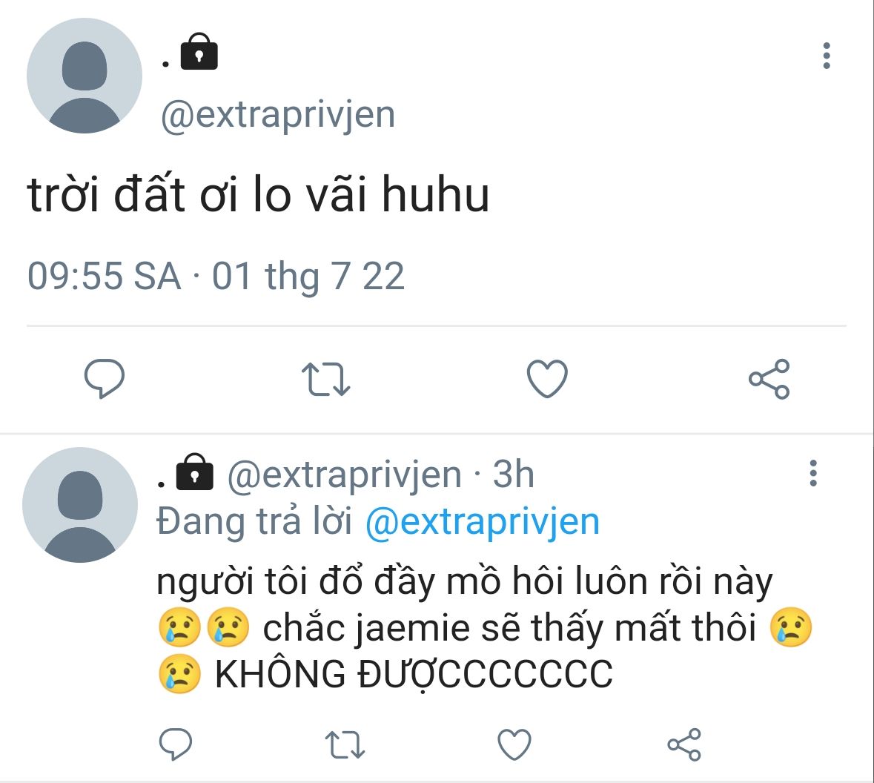Click the lock icon beside the main display name

click(x=199, y=51)
